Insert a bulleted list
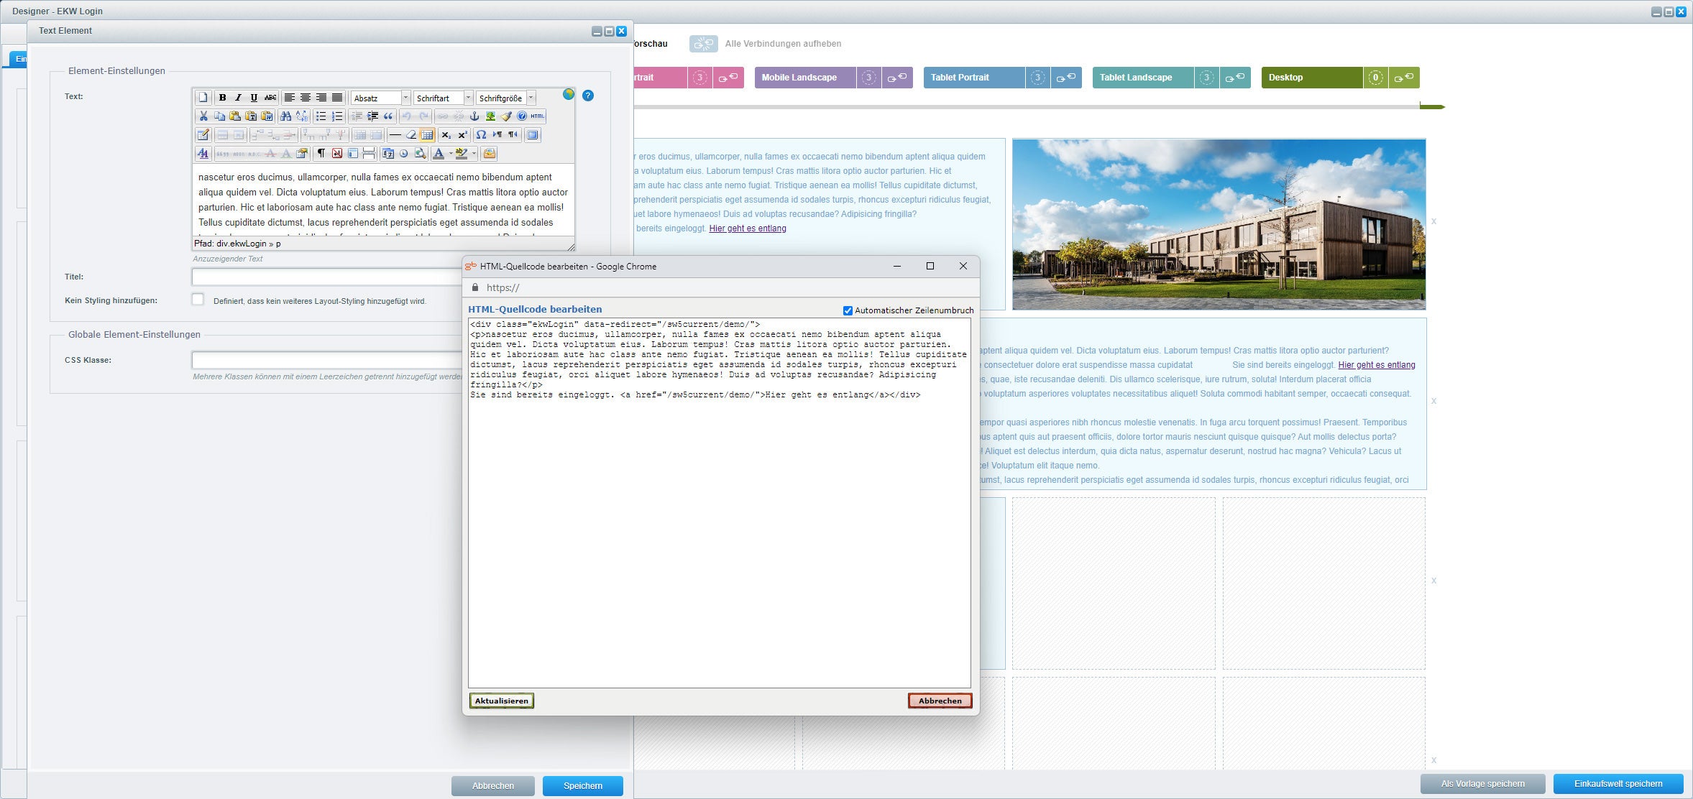1693x799 pixels. [x=321, y=116]
